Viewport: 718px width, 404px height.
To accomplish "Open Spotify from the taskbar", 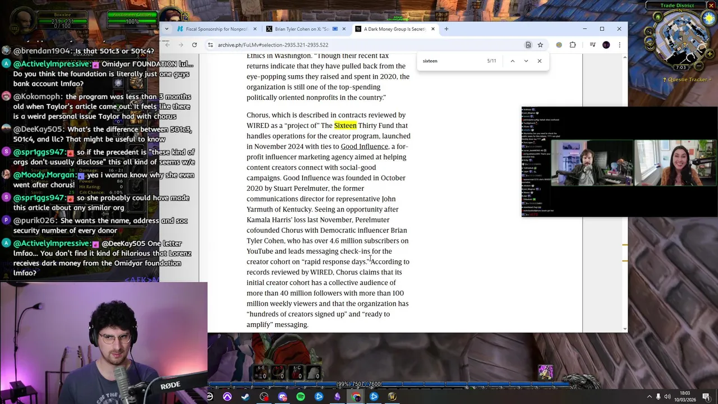I will click(x=301, y=397).
